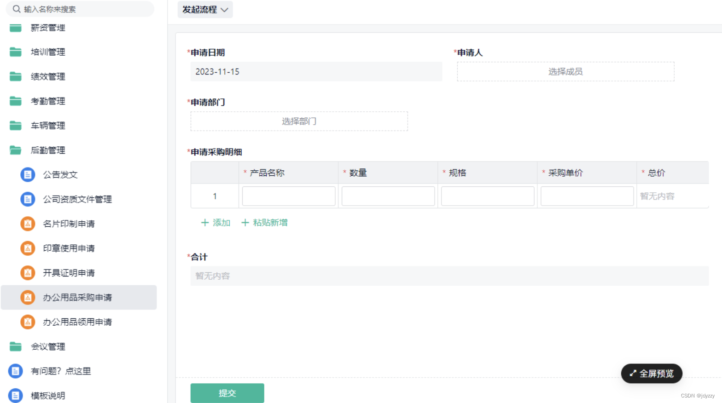Image resolution: width=722 pixels, height=403 pixels.
Task: Click the 发起流程 chevron arrow
Action: tap(224, 10)
